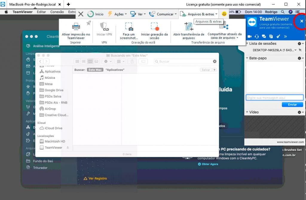Add search criteria with plus button in Finder
This screenshot has height=200, width=306.
tap(215, 70)
